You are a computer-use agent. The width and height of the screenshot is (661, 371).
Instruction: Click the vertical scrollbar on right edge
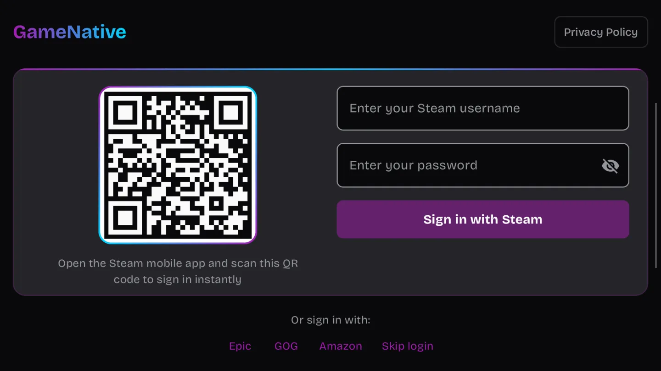coord(656,185)
